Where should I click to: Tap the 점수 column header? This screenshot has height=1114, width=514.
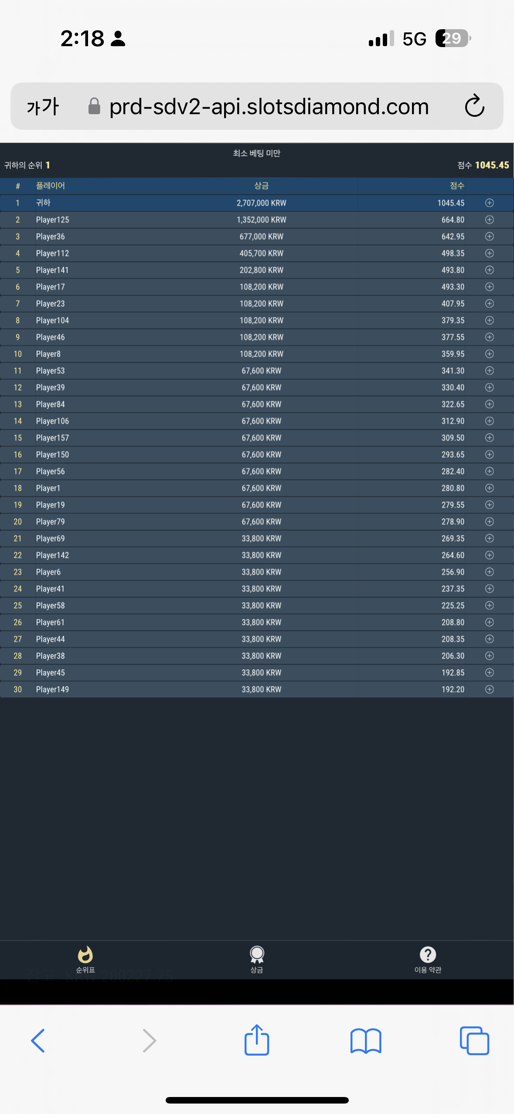click(x=457, y=186)
